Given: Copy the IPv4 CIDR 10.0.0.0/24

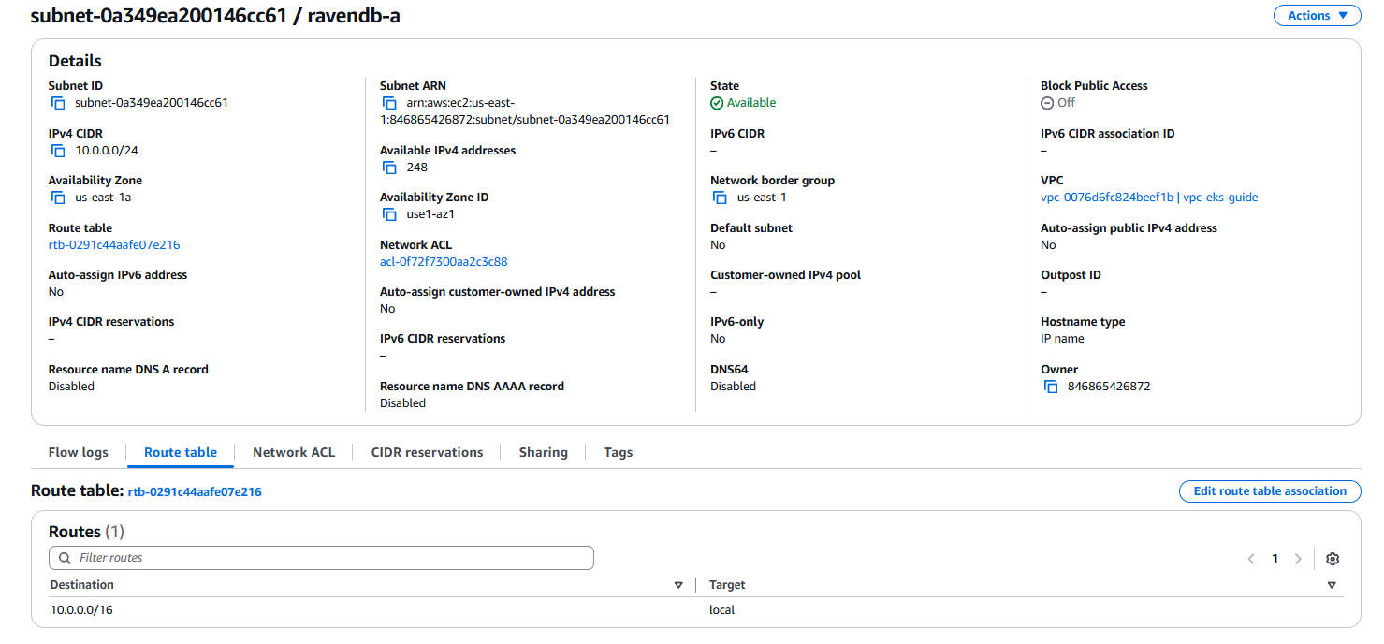Looking at the screenshot, I should tap(58, 151).
